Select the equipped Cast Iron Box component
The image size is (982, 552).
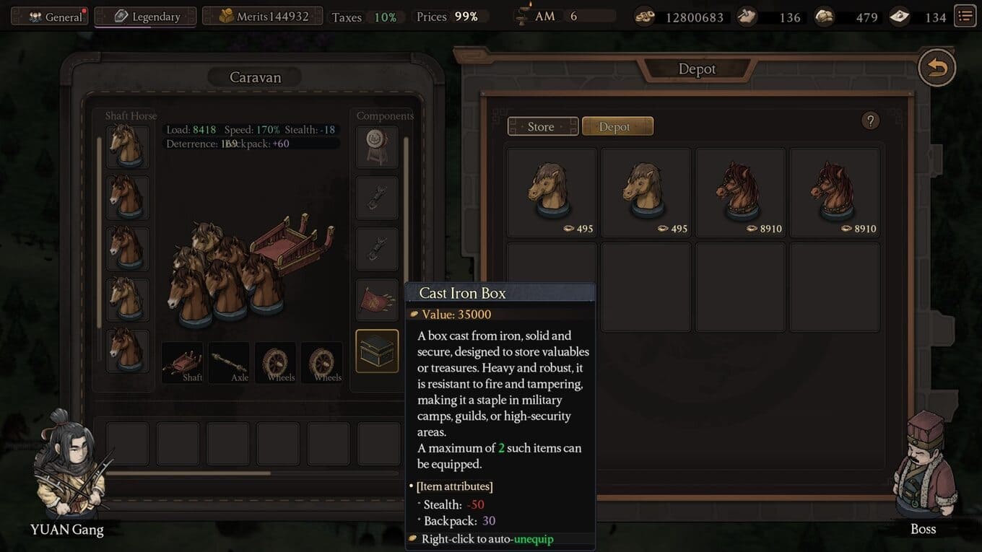pos(377,351)
